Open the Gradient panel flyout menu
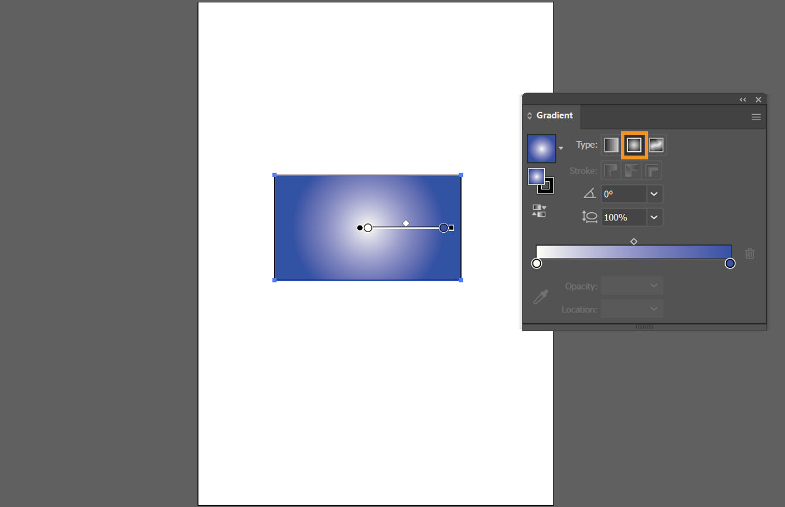This screenshot has height=507, width=785. [756, 117]
